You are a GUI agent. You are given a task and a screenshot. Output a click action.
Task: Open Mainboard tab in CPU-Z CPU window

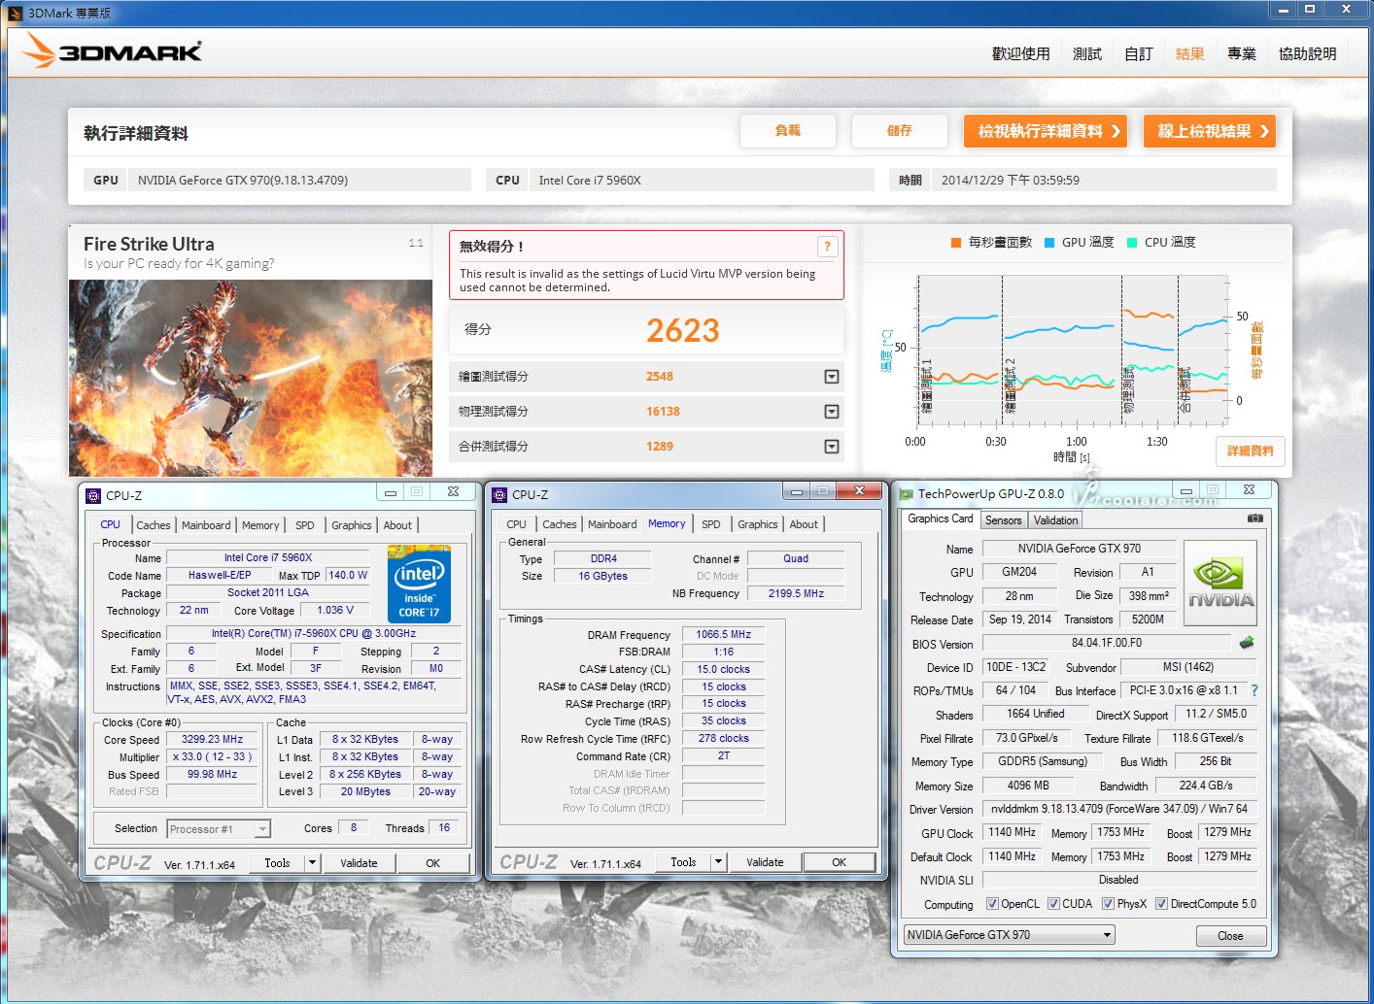pos(207,525)
